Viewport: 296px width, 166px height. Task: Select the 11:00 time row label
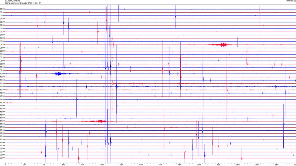coord(2,80)
